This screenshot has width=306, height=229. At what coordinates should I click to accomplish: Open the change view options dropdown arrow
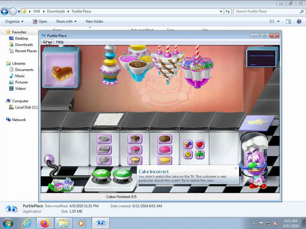[278, 21]
